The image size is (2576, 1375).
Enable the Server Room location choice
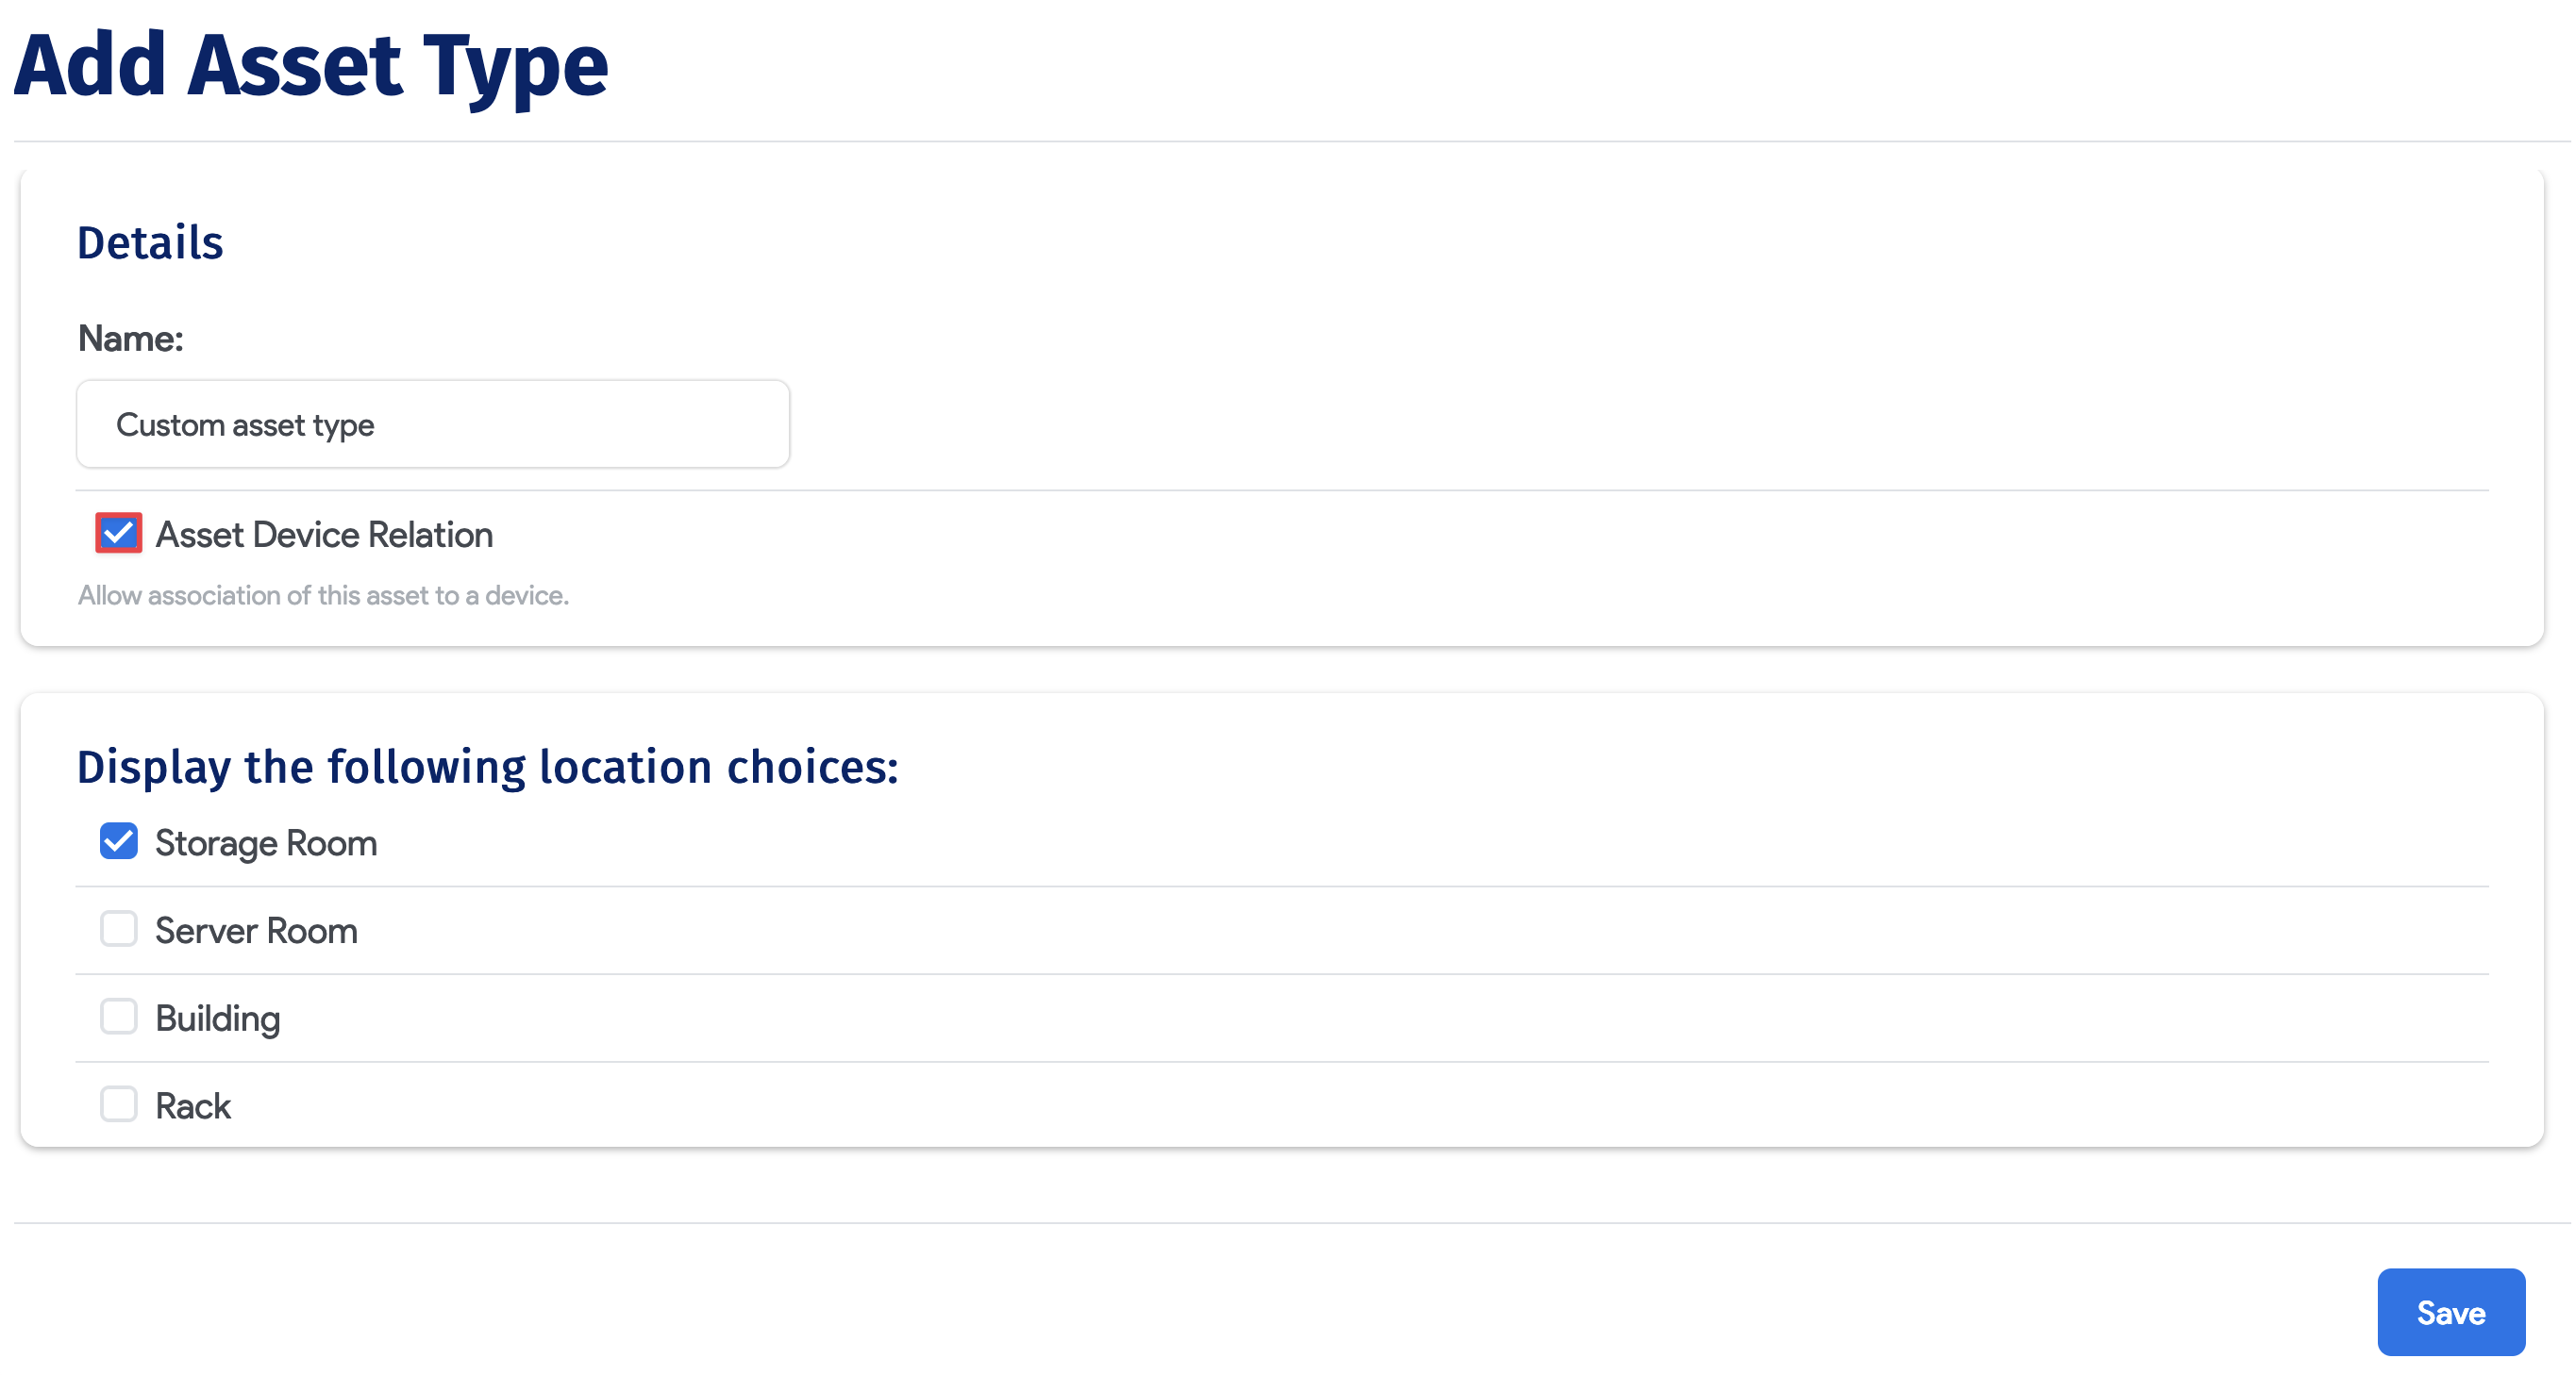(118, 929)
